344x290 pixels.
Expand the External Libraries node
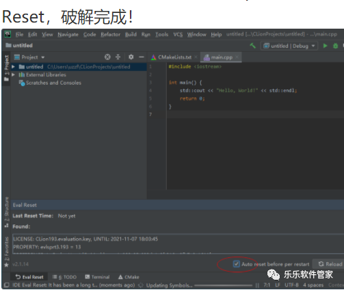pyautogui.click(x=13, y=74)
